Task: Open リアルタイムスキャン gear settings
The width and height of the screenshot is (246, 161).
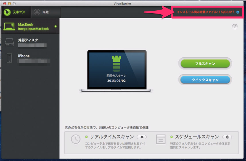Action: tap(142, 137)
